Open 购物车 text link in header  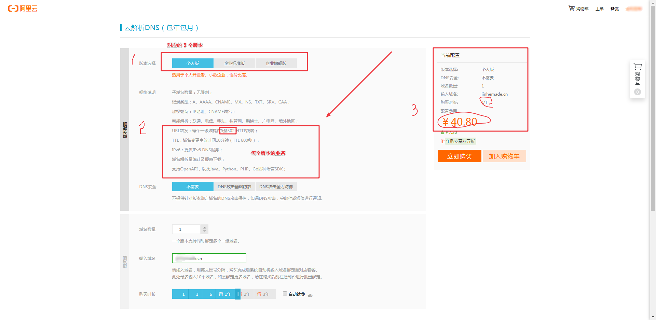(x=583, y=9)
